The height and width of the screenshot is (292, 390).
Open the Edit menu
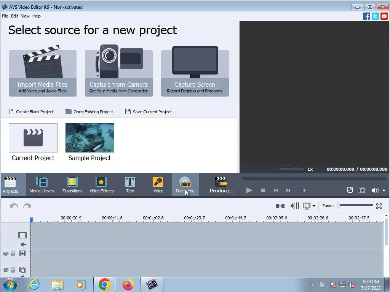tap(14, 16)
